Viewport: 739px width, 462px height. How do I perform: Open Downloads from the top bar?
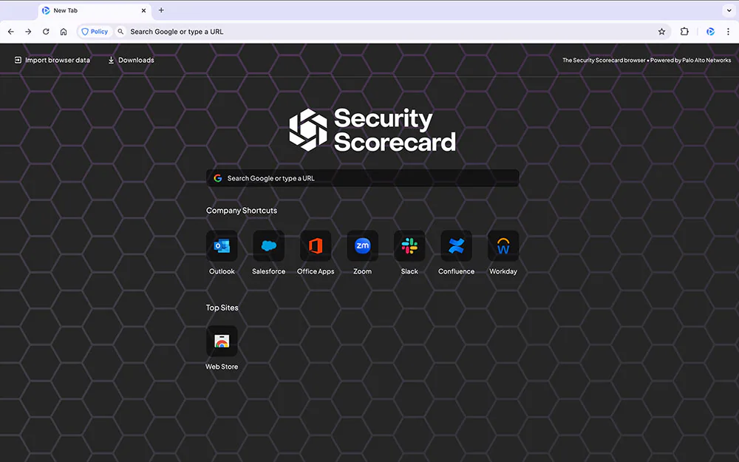(x=131, y=60)
